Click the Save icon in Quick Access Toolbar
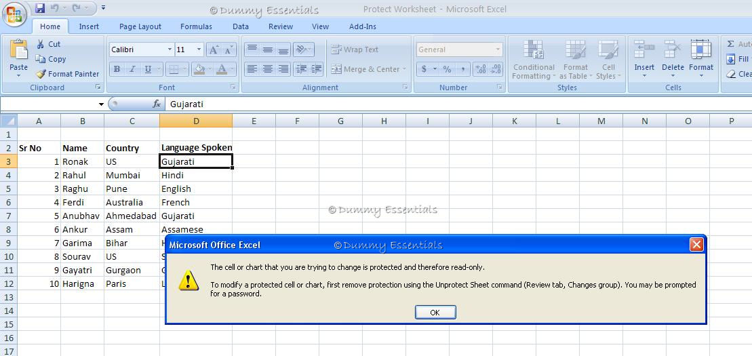Image resolution: width=752 pixels, height=356 pixels. pos(40,8)
